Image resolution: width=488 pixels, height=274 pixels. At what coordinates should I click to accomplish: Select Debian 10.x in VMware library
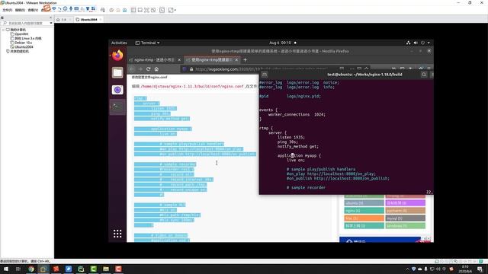click(x=21, y=43)
